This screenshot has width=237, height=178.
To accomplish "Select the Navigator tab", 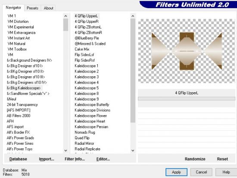I will [13, 8].
